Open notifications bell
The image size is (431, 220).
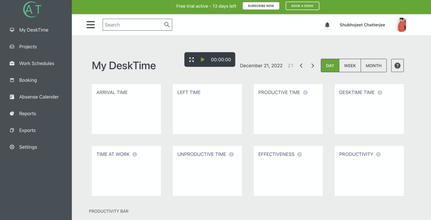[327, 25]
